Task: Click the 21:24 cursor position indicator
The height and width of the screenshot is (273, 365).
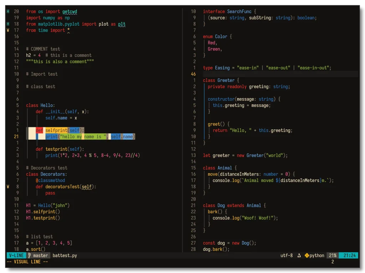Action: coord(349,255)
